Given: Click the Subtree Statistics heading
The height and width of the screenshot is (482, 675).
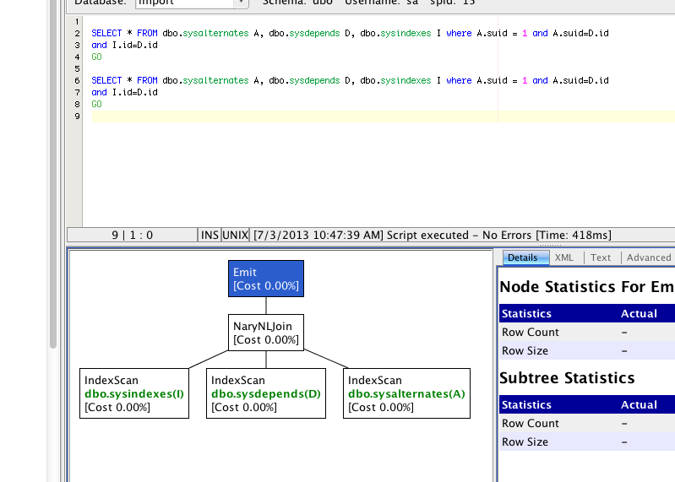Looking at the screenshot, I should click(567, 378).
